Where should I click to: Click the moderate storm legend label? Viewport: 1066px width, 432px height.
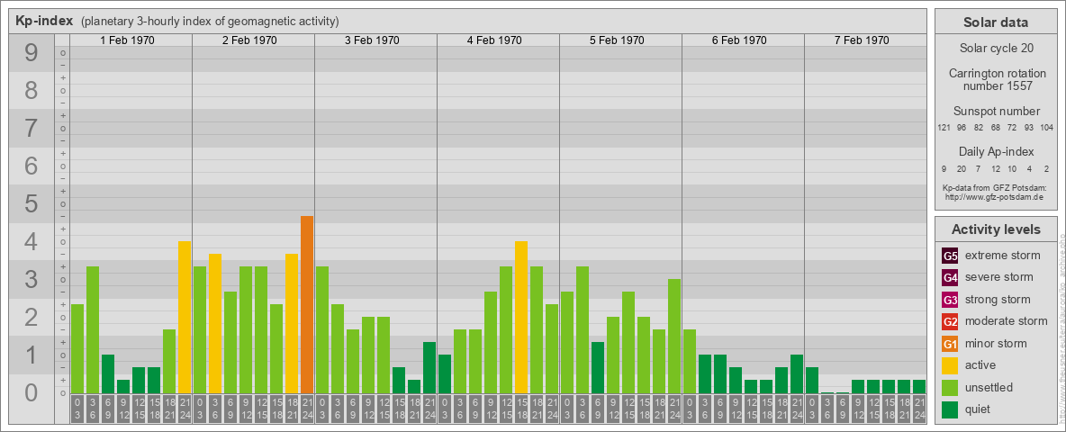pyautogui.click(x=1007, y=321)
